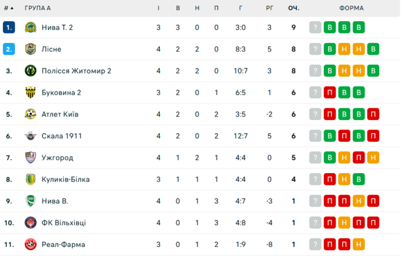Click the Нива Т. 2 team crest
The width and height of the screenshot is (401, 258).
31,28
